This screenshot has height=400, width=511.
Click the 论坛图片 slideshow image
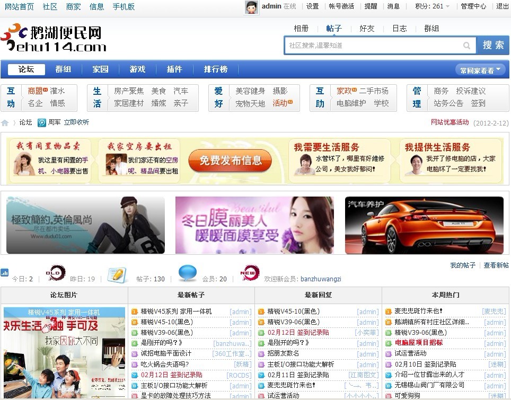(64, 353)
